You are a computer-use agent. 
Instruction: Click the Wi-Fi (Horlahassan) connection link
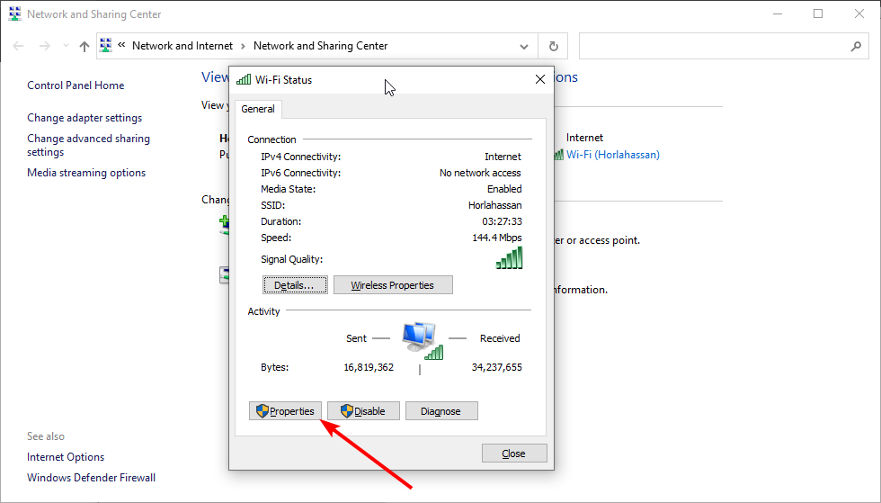[x=613, y=155]
